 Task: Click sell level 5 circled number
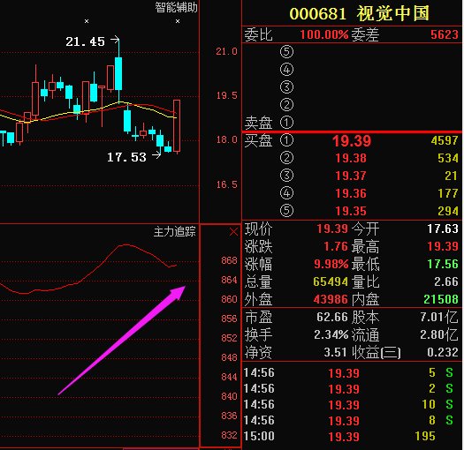point(286,52)
